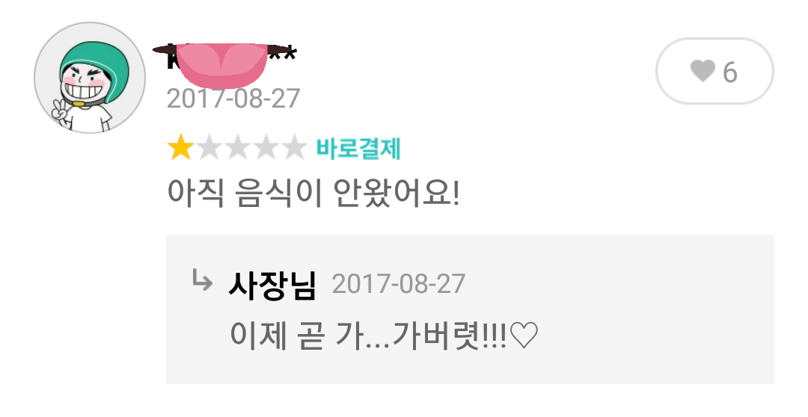Screen dimensions: 808x417
Task: Click the heart symbol ending owner reply
Action: pos(524,337)
